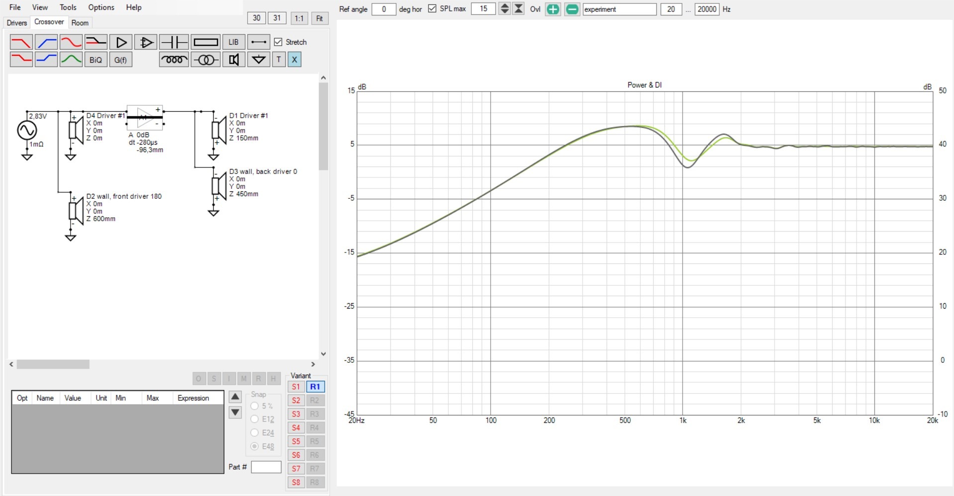Click SPL max auto-scale arrows icon
Screen dimensions: 954x496
click(x=519, y=8)
